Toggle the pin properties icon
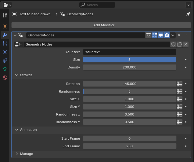Screen dimensions: 194x162 (188, 14)
